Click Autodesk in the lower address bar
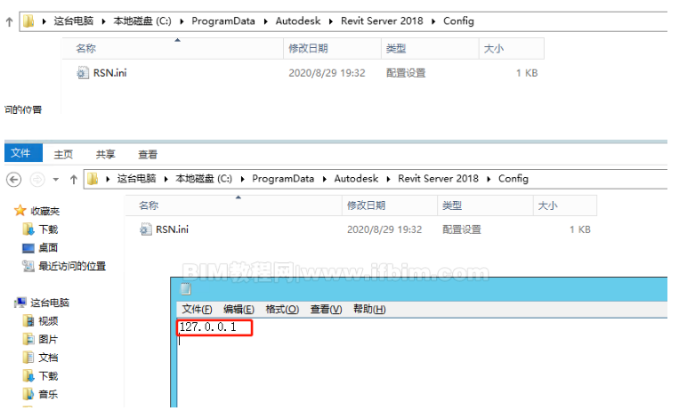679x419 pixels. (356, 179)
